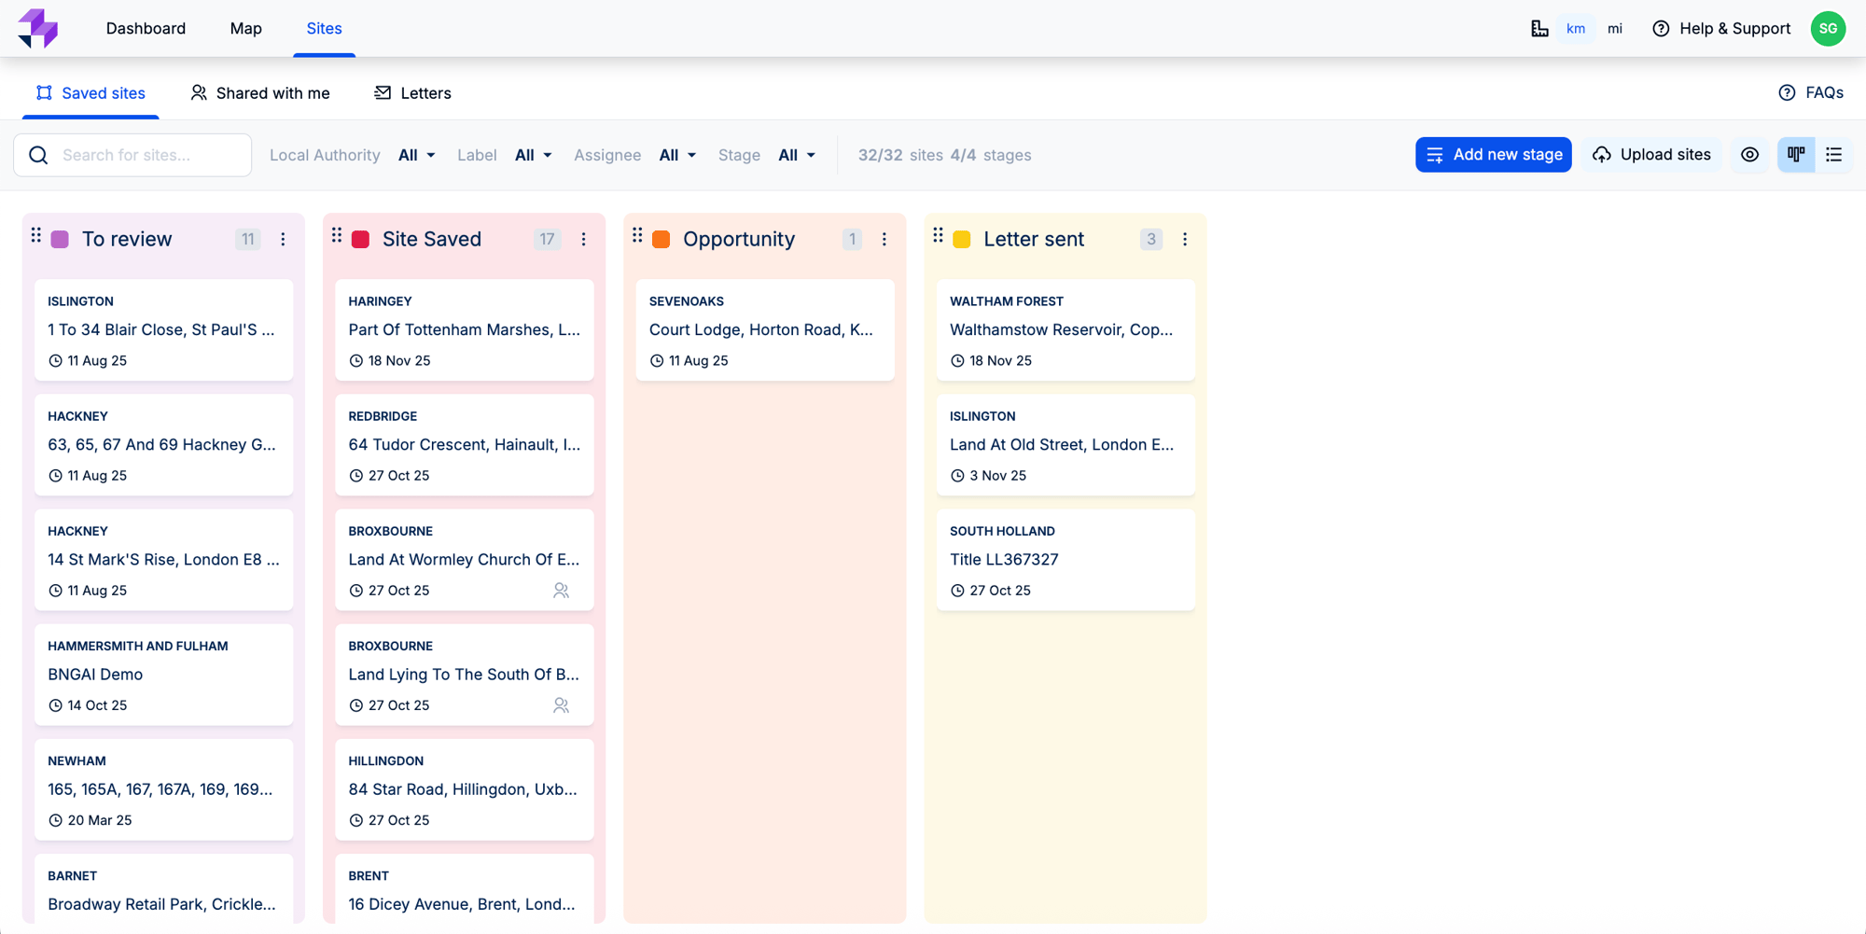
Task: Click assignee icon on Land At Wormley card
Action: pos(561,591)
